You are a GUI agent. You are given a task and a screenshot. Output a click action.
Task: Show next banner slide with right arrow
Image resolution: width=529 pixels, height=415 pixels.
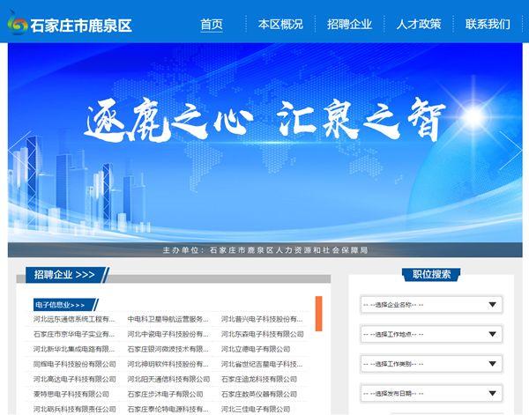pyautogui.click(x=510, y=151)
